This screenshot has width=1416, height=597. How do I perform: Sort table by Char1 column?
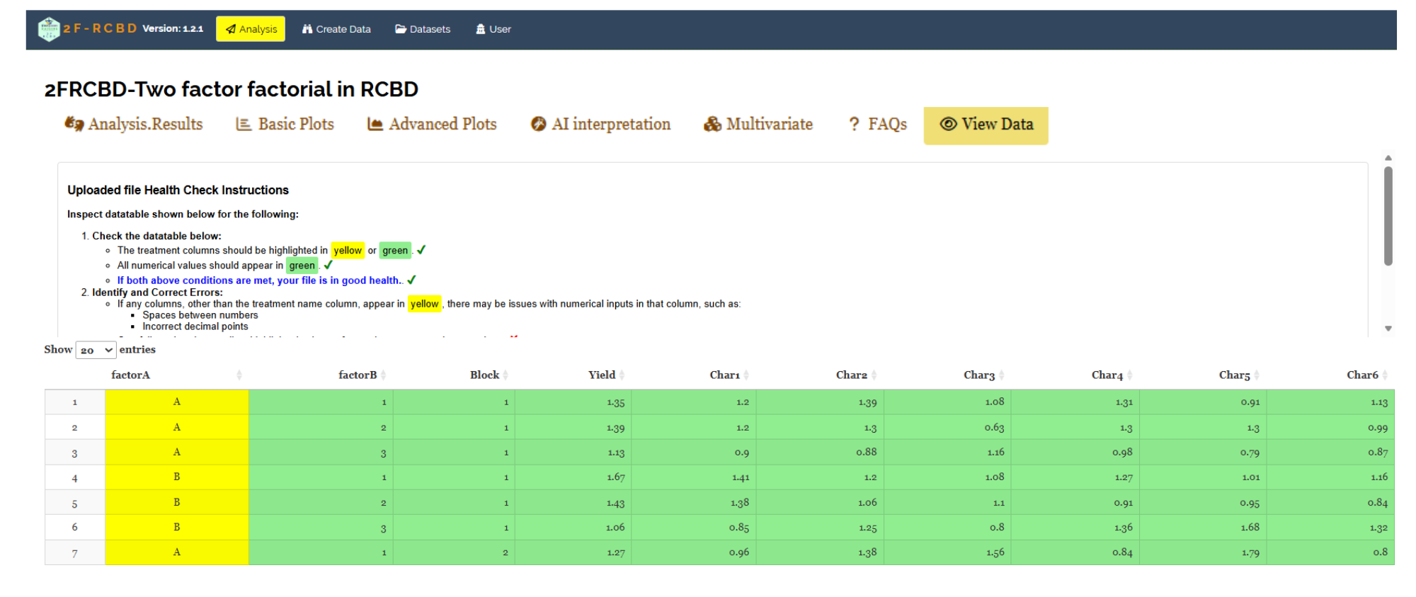point(694,375)
